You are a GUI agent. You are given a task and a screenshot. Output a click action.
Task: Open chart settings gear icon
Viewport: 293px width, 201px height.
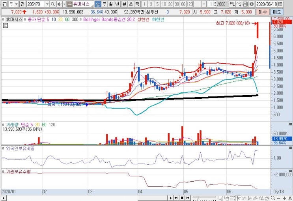pyautogui.click(x=252, y=4)
